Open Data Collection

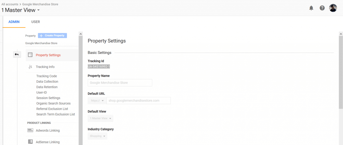[47, 82]
